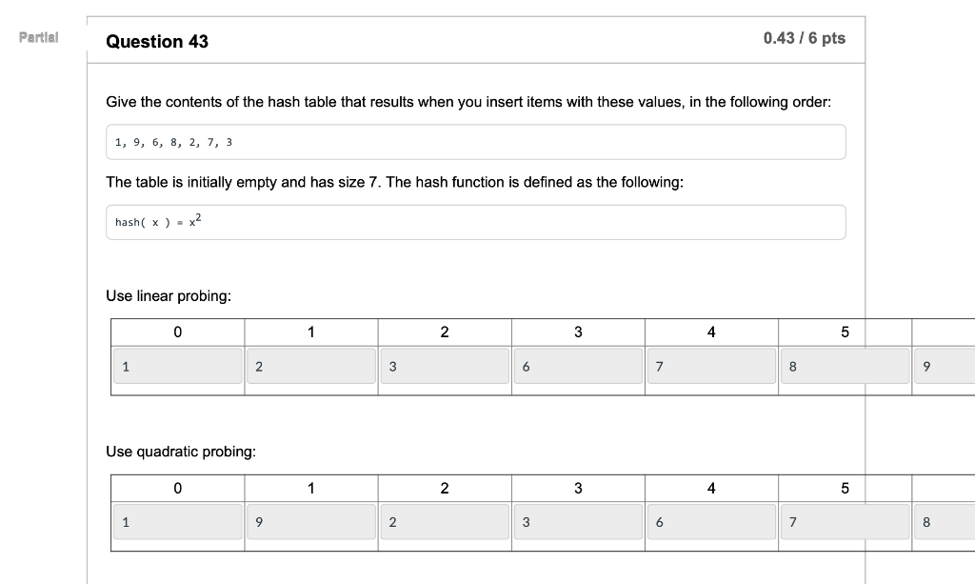
Task: Click the linear probing input containing 8
Action: point(845,365)
